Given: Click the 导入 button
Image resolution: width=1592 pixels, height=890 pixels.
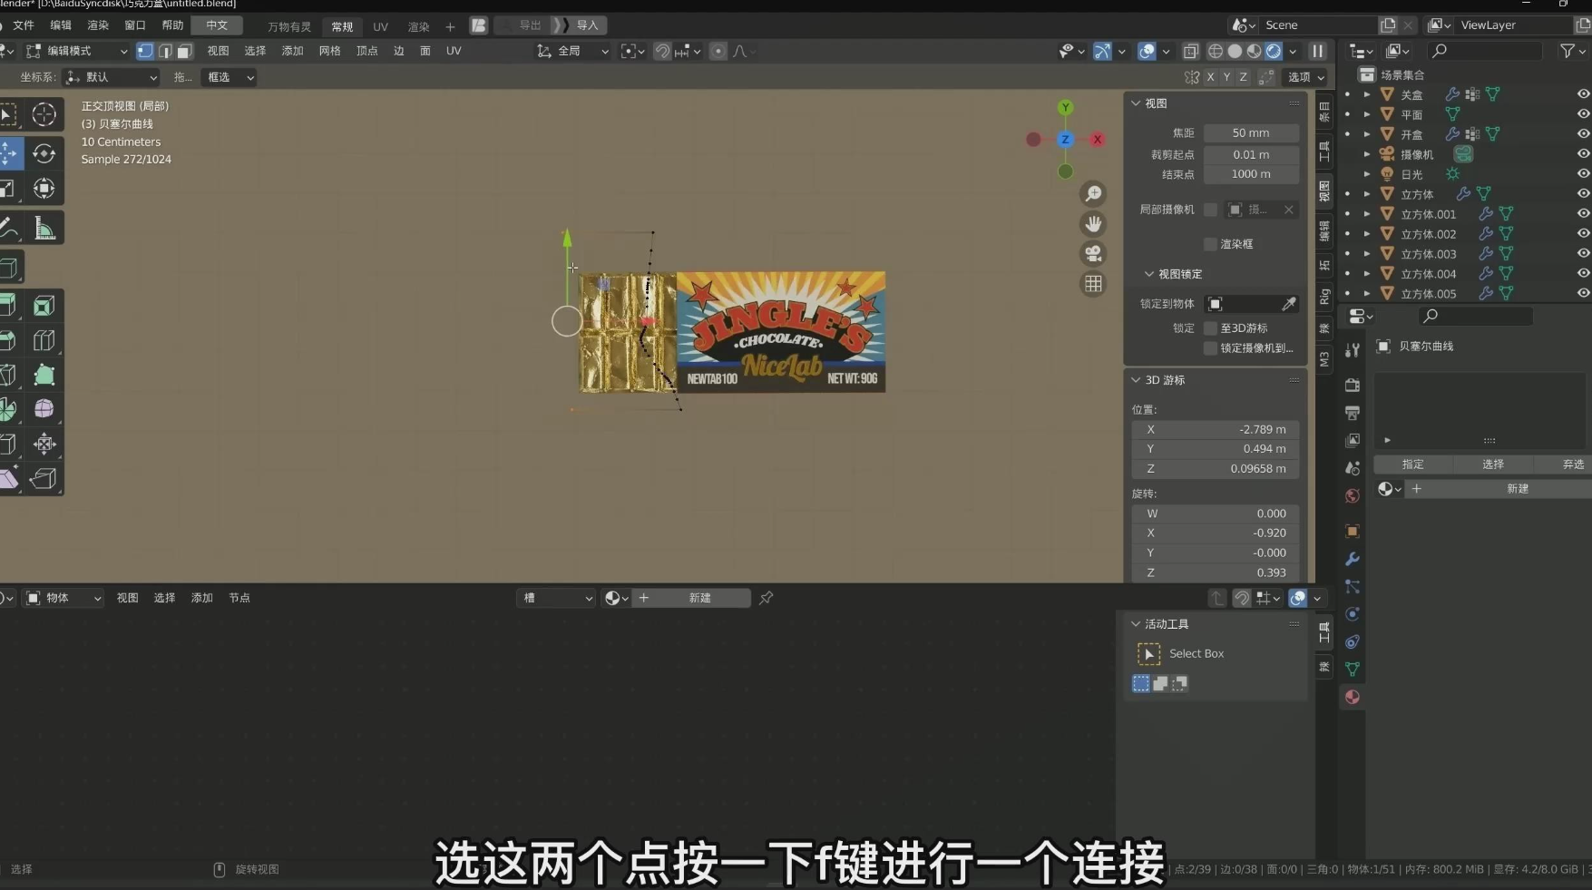Looking at the screenshot, I should click(580, 25).
